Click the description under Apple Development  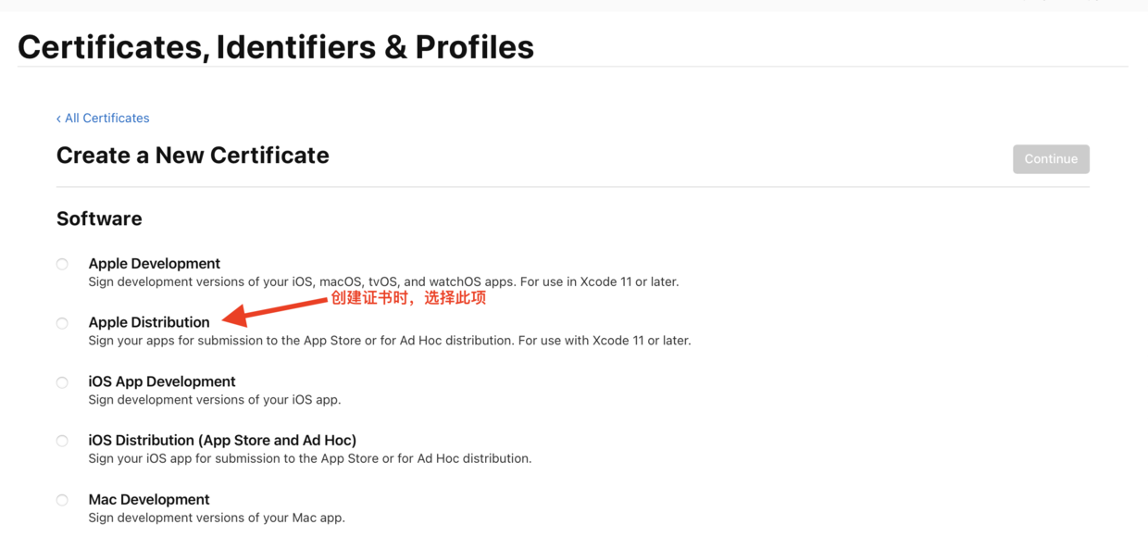pyautogui.click(x=383, y=281)
